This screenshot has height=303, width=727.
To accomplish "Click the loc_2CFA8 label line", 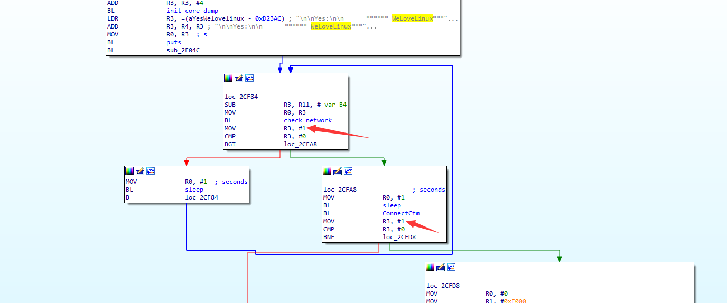I will pyautogui.click(x=340, y=190).
